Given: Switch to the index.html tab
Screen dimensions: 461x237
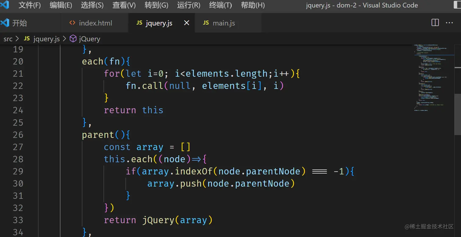Looking at the screenshot, I should pyautogui.click(x=95, y=23).
